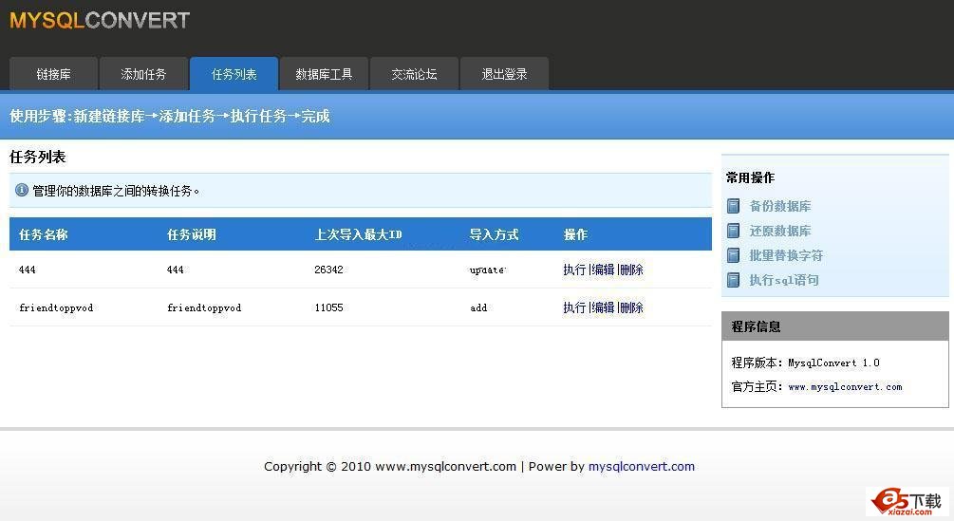Click the www.mysqlconvert.com official homepage text
954x521 pixels.
click(845, 386)
